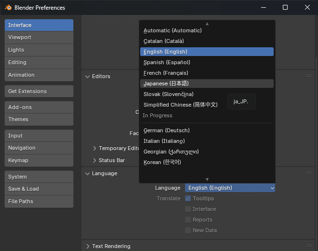Go to Input preferences
Viewport: 318px width, 251px height.
[39, 136]
